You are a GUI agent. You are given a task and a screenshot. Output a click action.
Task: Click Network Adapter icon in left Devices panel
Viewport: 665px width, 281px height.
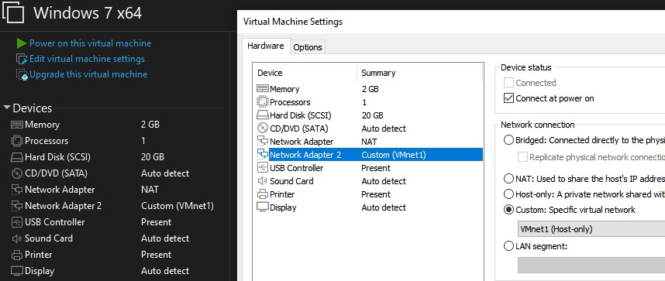pyautogui.click(x=17, y=190)
